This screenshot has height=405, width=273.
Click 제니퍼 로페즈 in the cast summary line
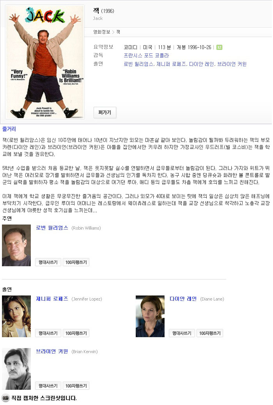click(171, 64)
